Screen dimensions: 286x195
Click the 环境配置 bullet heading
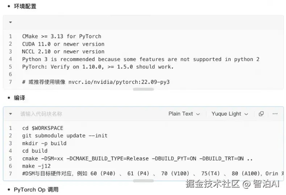coord(25,6)
